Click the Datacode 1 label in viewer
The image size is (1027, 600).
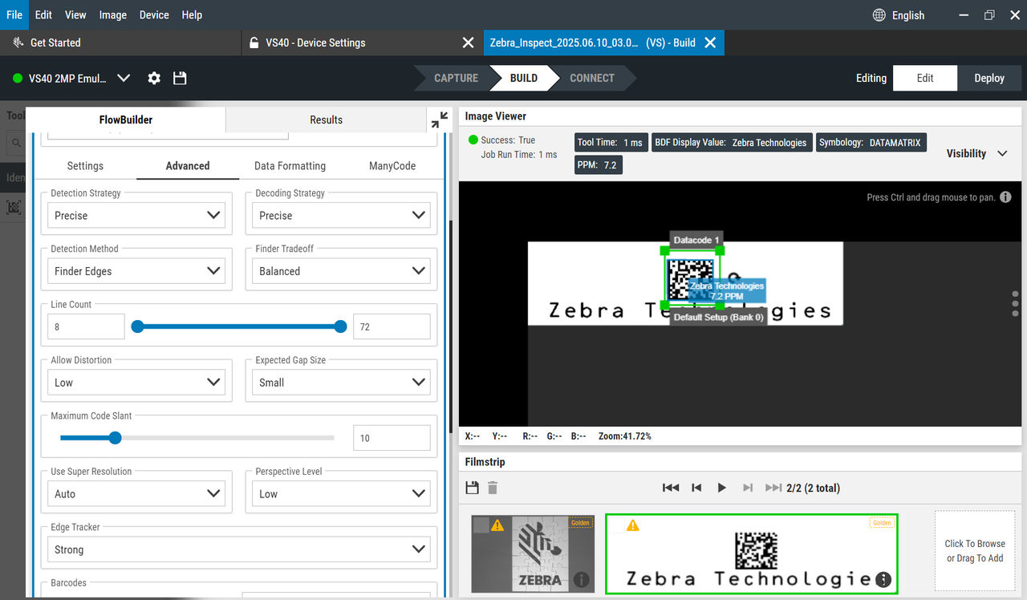696,240
